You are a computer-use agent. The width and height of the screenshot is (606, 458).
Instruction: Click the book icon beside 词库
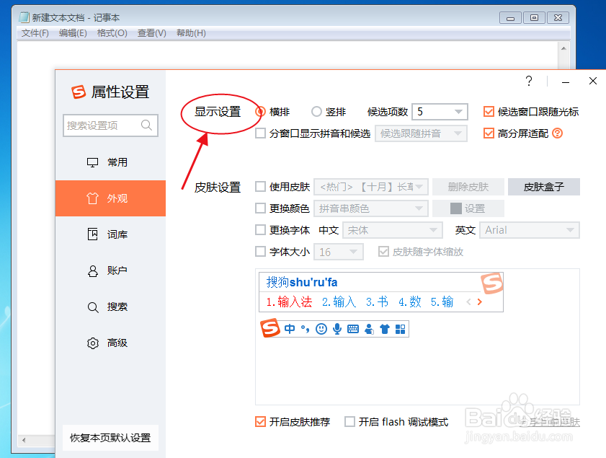[93, 234]
